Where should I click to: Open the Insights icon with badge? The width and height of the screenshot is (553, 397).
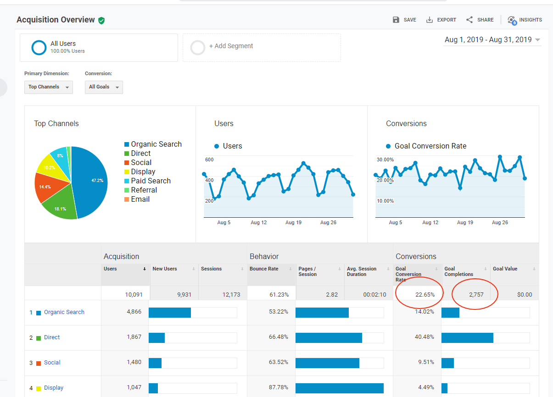point(512,20)
